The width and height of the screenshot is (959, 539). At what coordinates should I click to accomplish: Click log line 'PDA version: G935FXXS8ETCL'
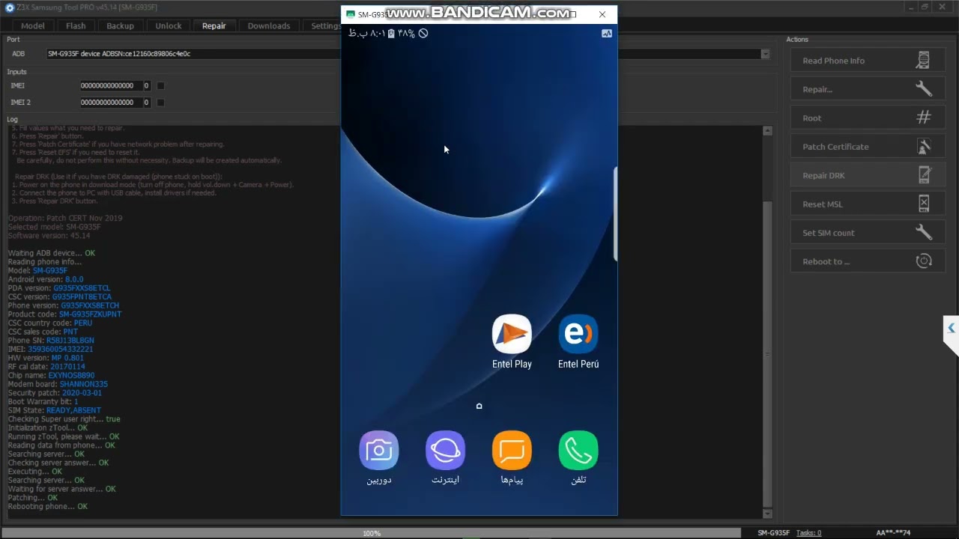pos(59,288)
